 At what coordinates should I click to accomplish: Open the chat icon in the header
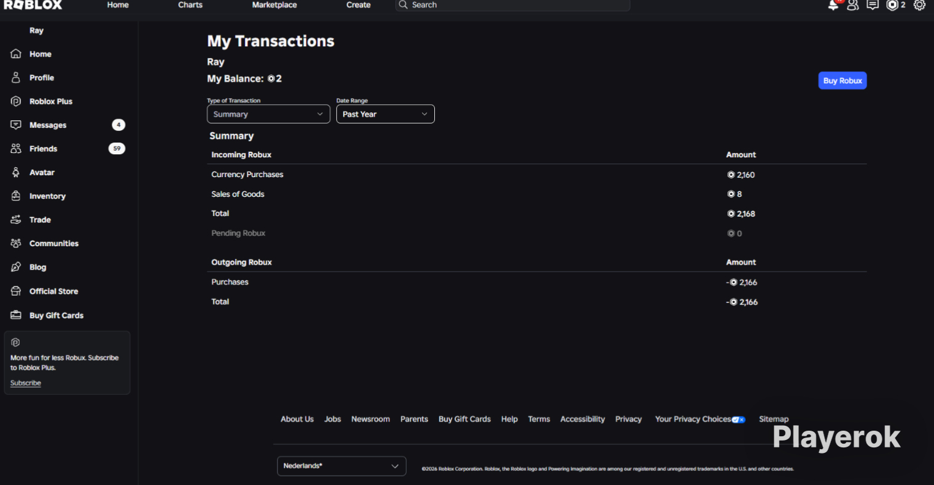coord(872,5)
